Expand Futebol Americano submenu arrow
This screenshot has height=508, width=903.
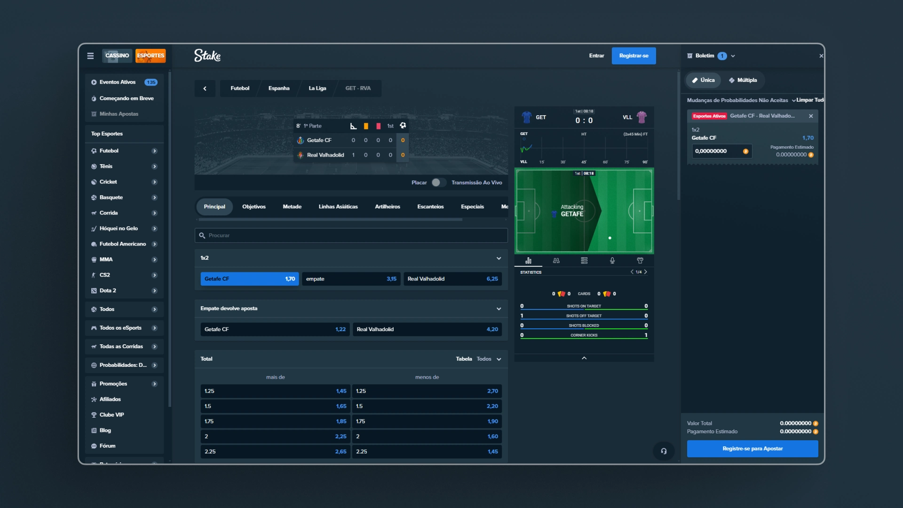click(154, 244)
